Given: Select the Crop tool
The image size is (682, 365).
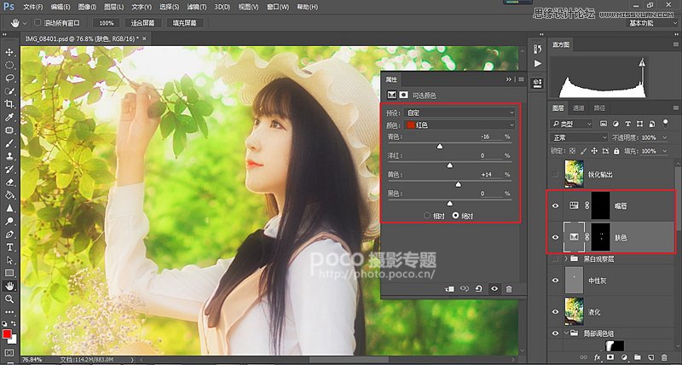Looking at the screenshot, I should (9, 104).
